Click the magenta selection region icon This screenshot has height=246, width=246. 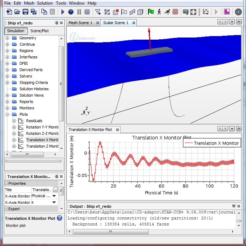coord(227,12)
